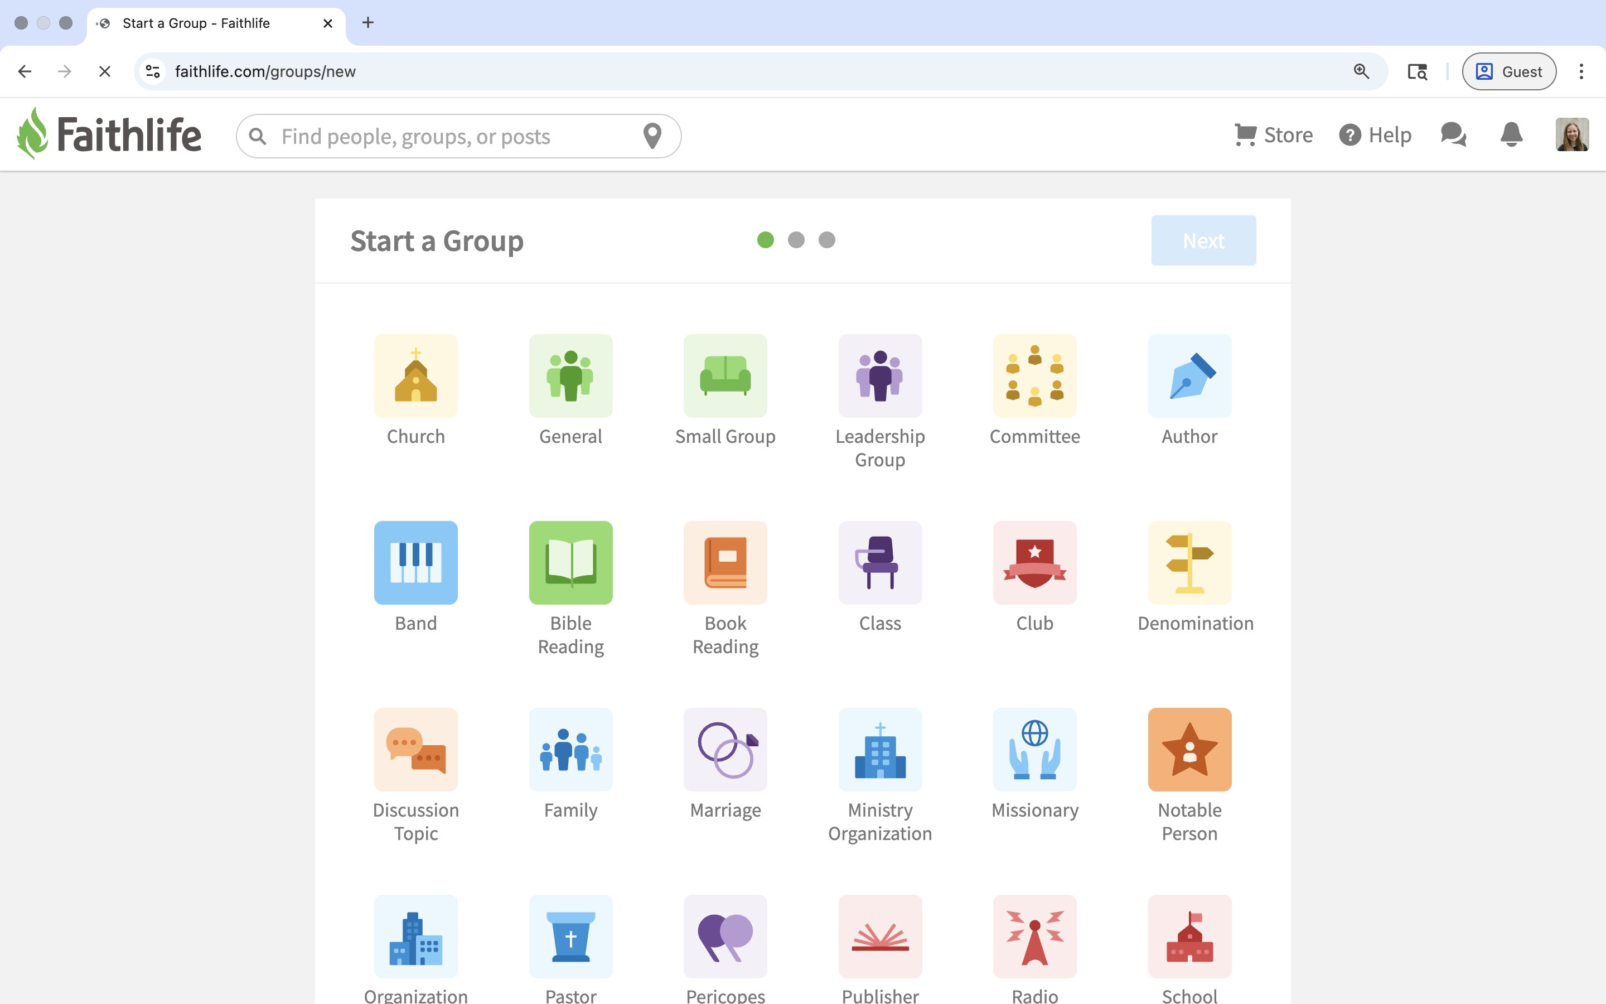Image resolution: width=1606 pixels, height=1004 pixels.
Task: Click the Church label text
Action: [x=415, y=436]
